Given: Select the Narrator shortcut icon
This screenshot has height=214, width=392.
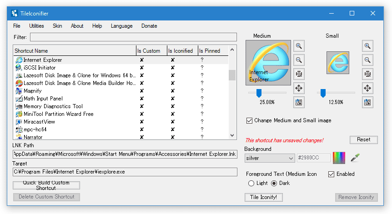Looking at the screenshot, I should pyautogui.click(x=19, y=137).
